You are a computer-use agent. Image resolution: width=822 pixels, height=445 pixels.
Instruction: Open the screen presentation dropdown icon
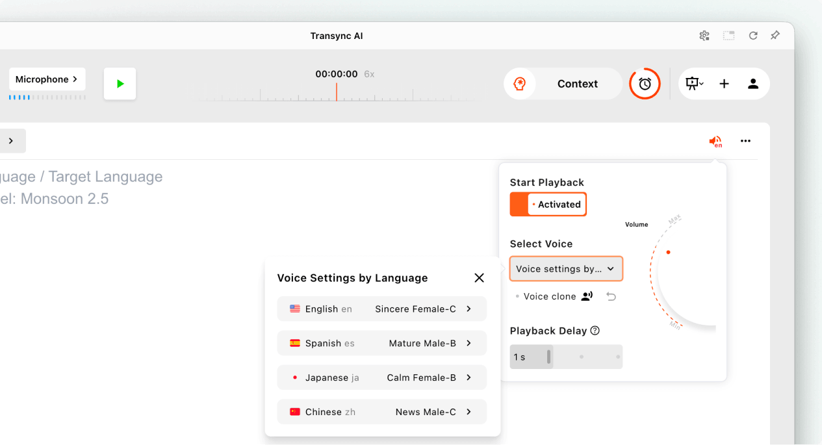[695, 84]
